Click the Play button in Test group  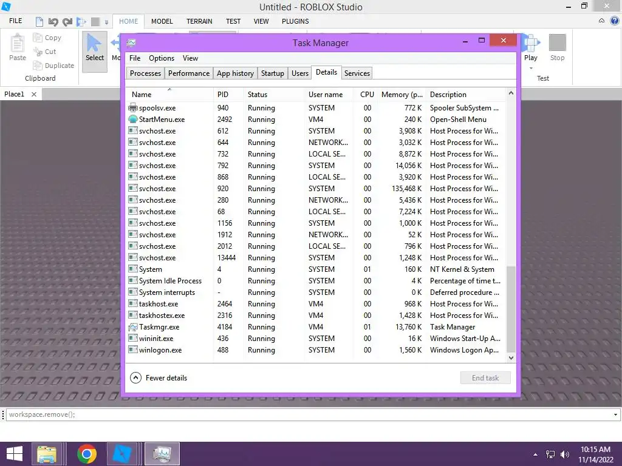(x=530, y=47)
